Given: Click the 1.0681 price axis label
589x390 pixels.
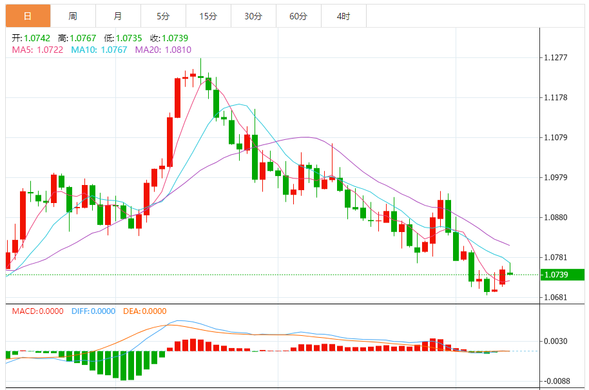Looking at the screenshot, I should (555, 298).
